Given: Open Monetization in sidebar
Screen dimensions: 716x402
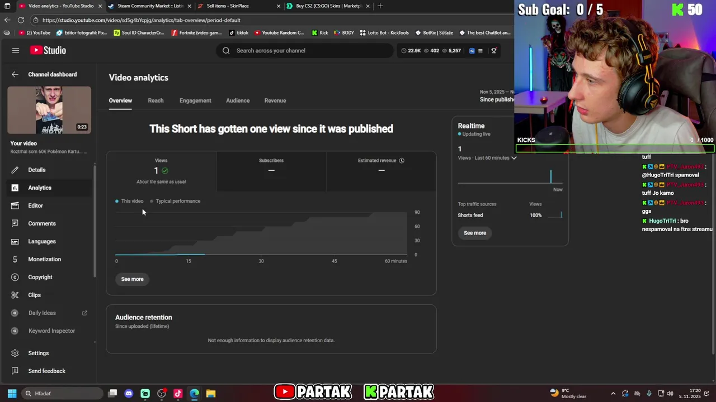Looking at the screenshot, I should coord(49,259).
